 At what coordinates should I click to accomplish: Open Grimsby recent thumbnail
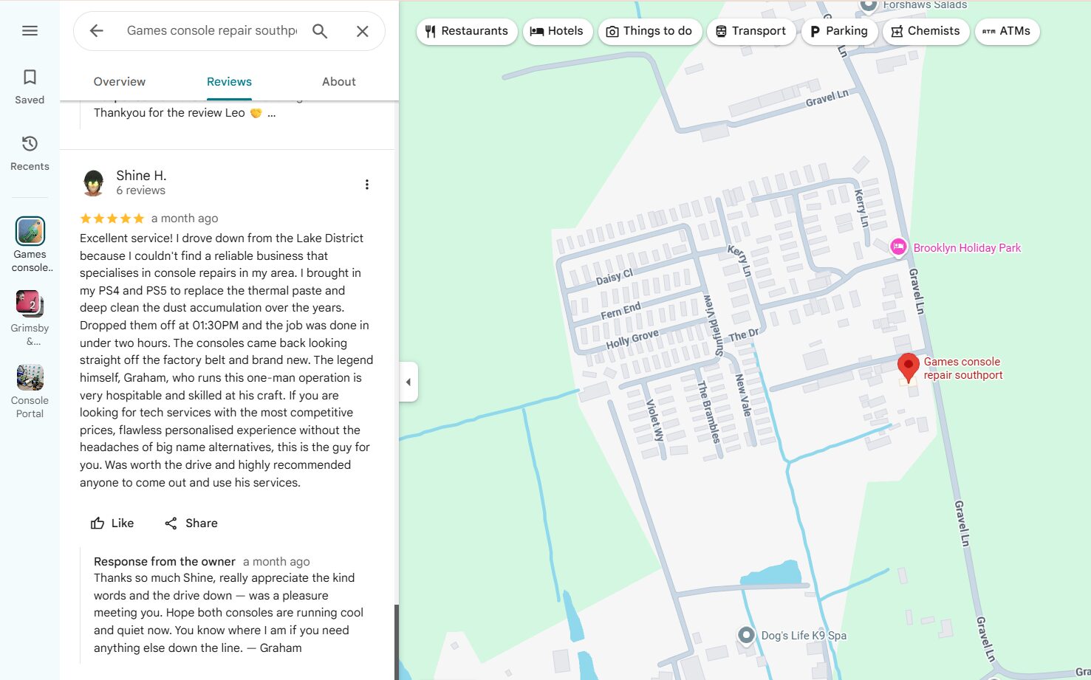[x=30, y=303]
